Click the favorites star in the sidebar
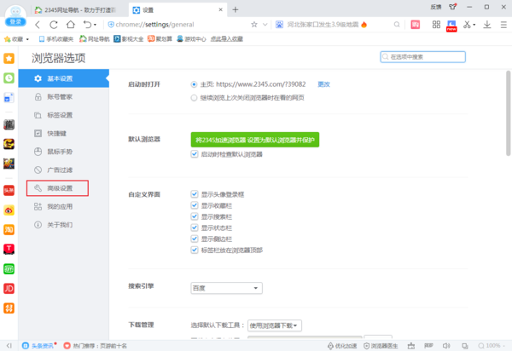512x351 pixels. 9,59
